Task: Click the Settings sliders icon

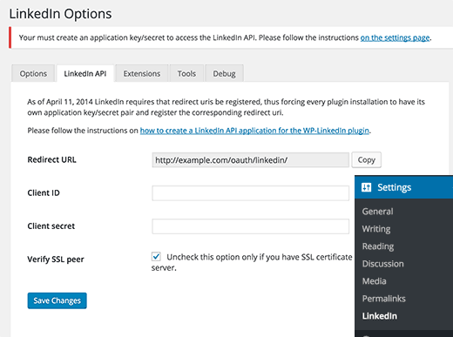Action: click(366, 187)
